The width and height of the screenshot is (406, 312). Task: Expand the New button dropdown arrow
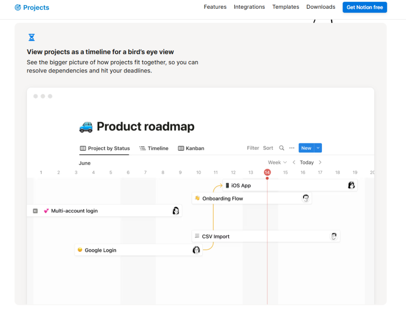click(318, 148)
